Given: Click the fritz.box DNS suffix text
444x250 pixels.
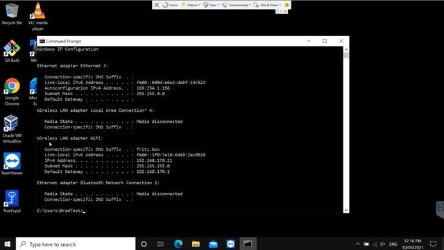Looking at the screenshot, I should pyautogui.click(x=148, y=149).
